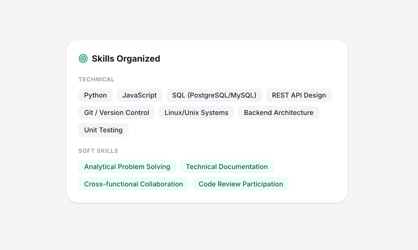
Task: Select the Code Review Participation chip
Action: point(241,184)
